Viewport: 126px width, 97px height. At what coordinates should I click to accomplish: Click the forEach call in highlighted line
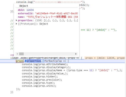[50, 61]
